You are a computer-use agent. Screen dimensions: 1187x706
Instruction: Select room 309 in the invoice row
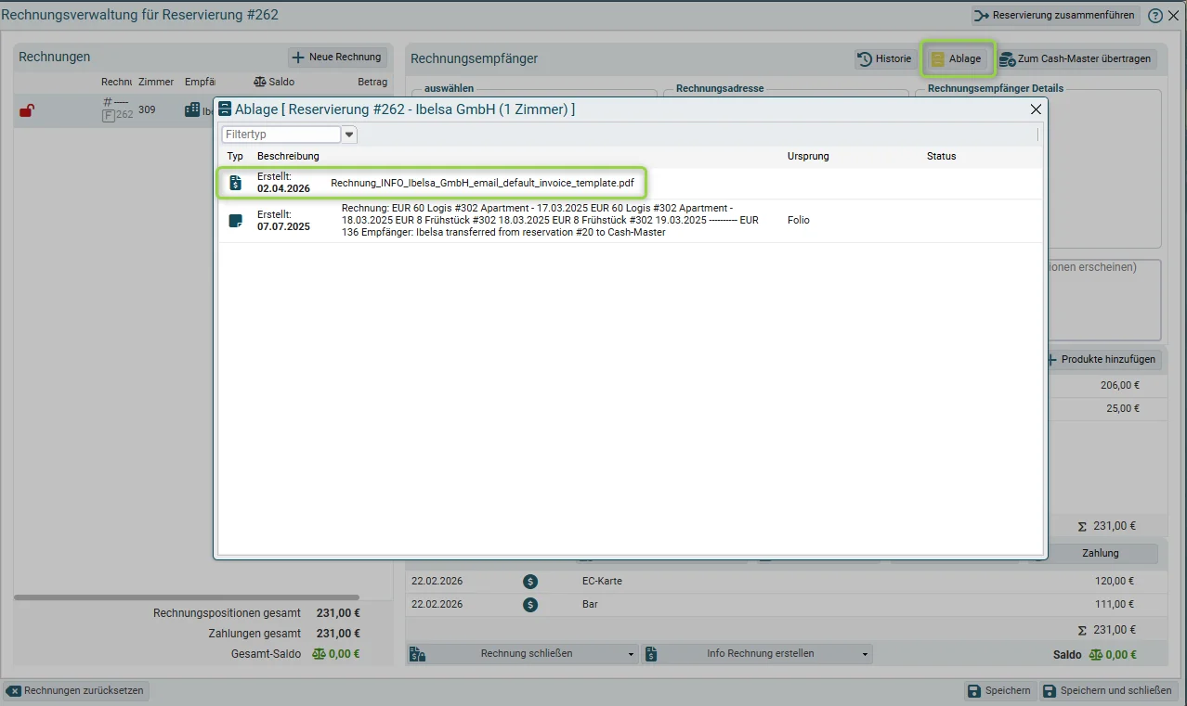pyautogui.click(x=147, y=110)
